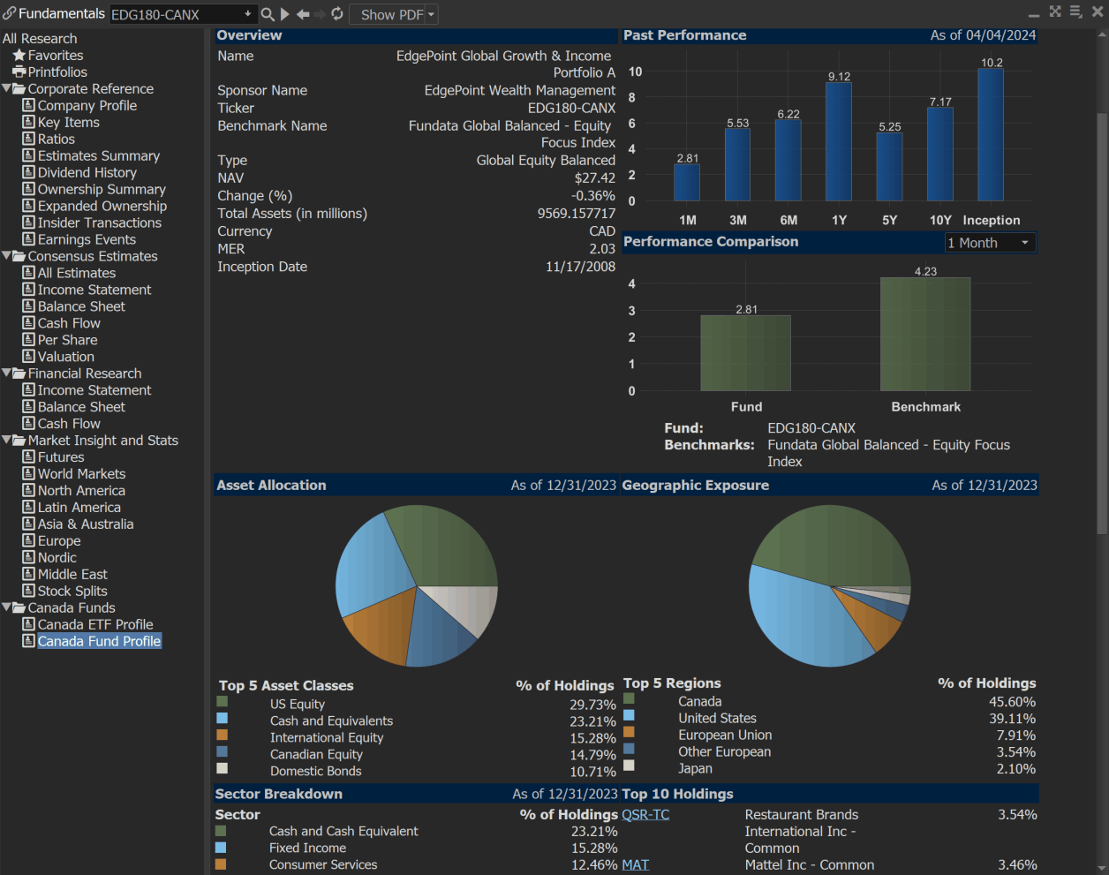Click the Show PDF button
The height and width of the screenshot is (875, 1109).
click(x=392, y=15)
